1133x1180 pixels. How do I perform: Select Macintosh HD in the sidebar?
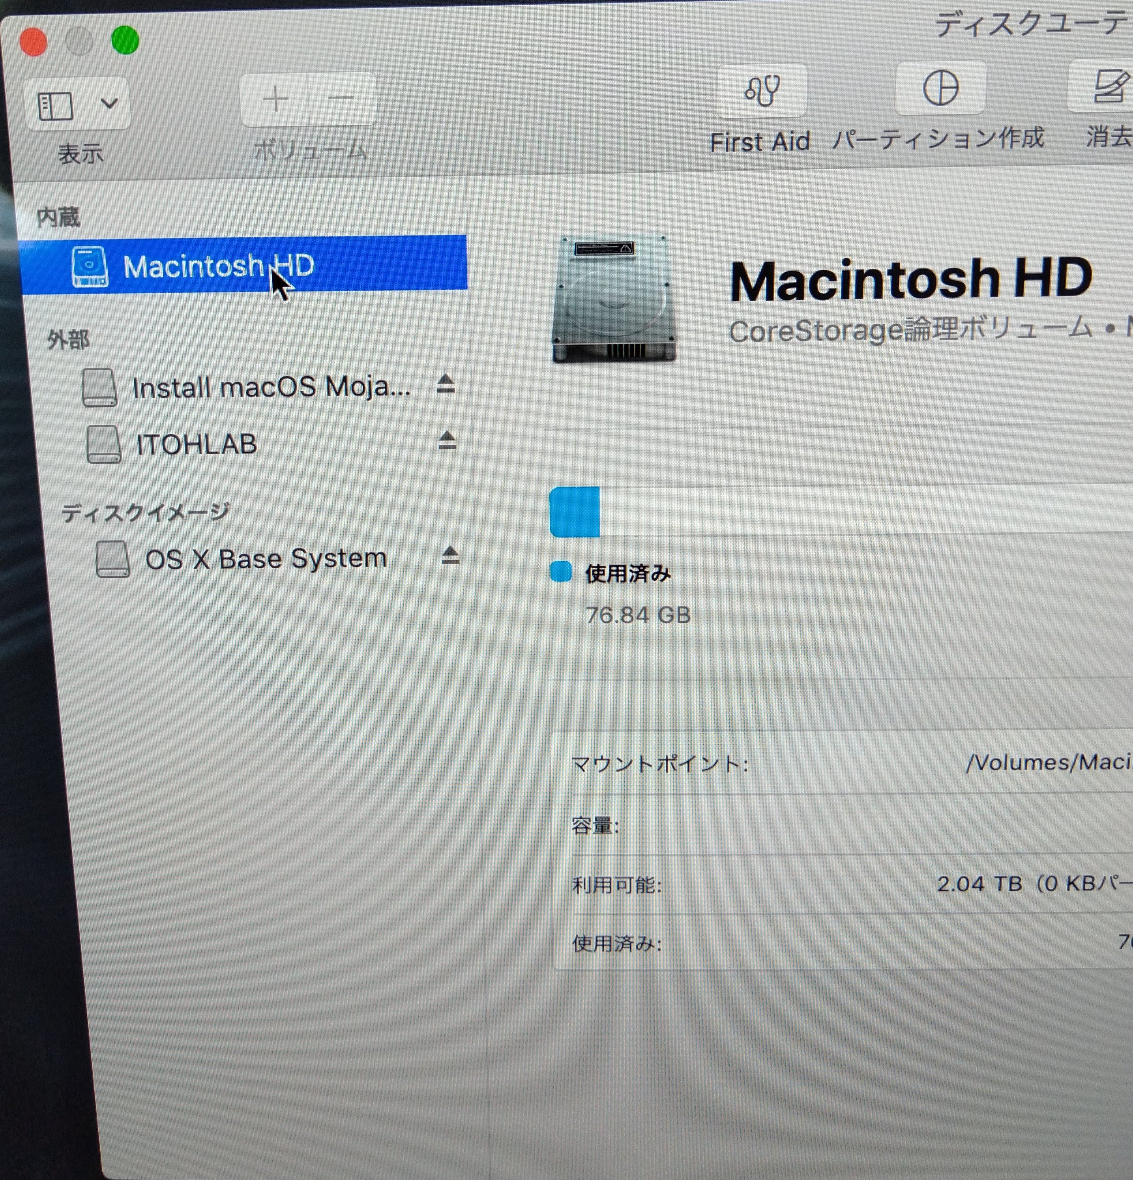[244, 265]
